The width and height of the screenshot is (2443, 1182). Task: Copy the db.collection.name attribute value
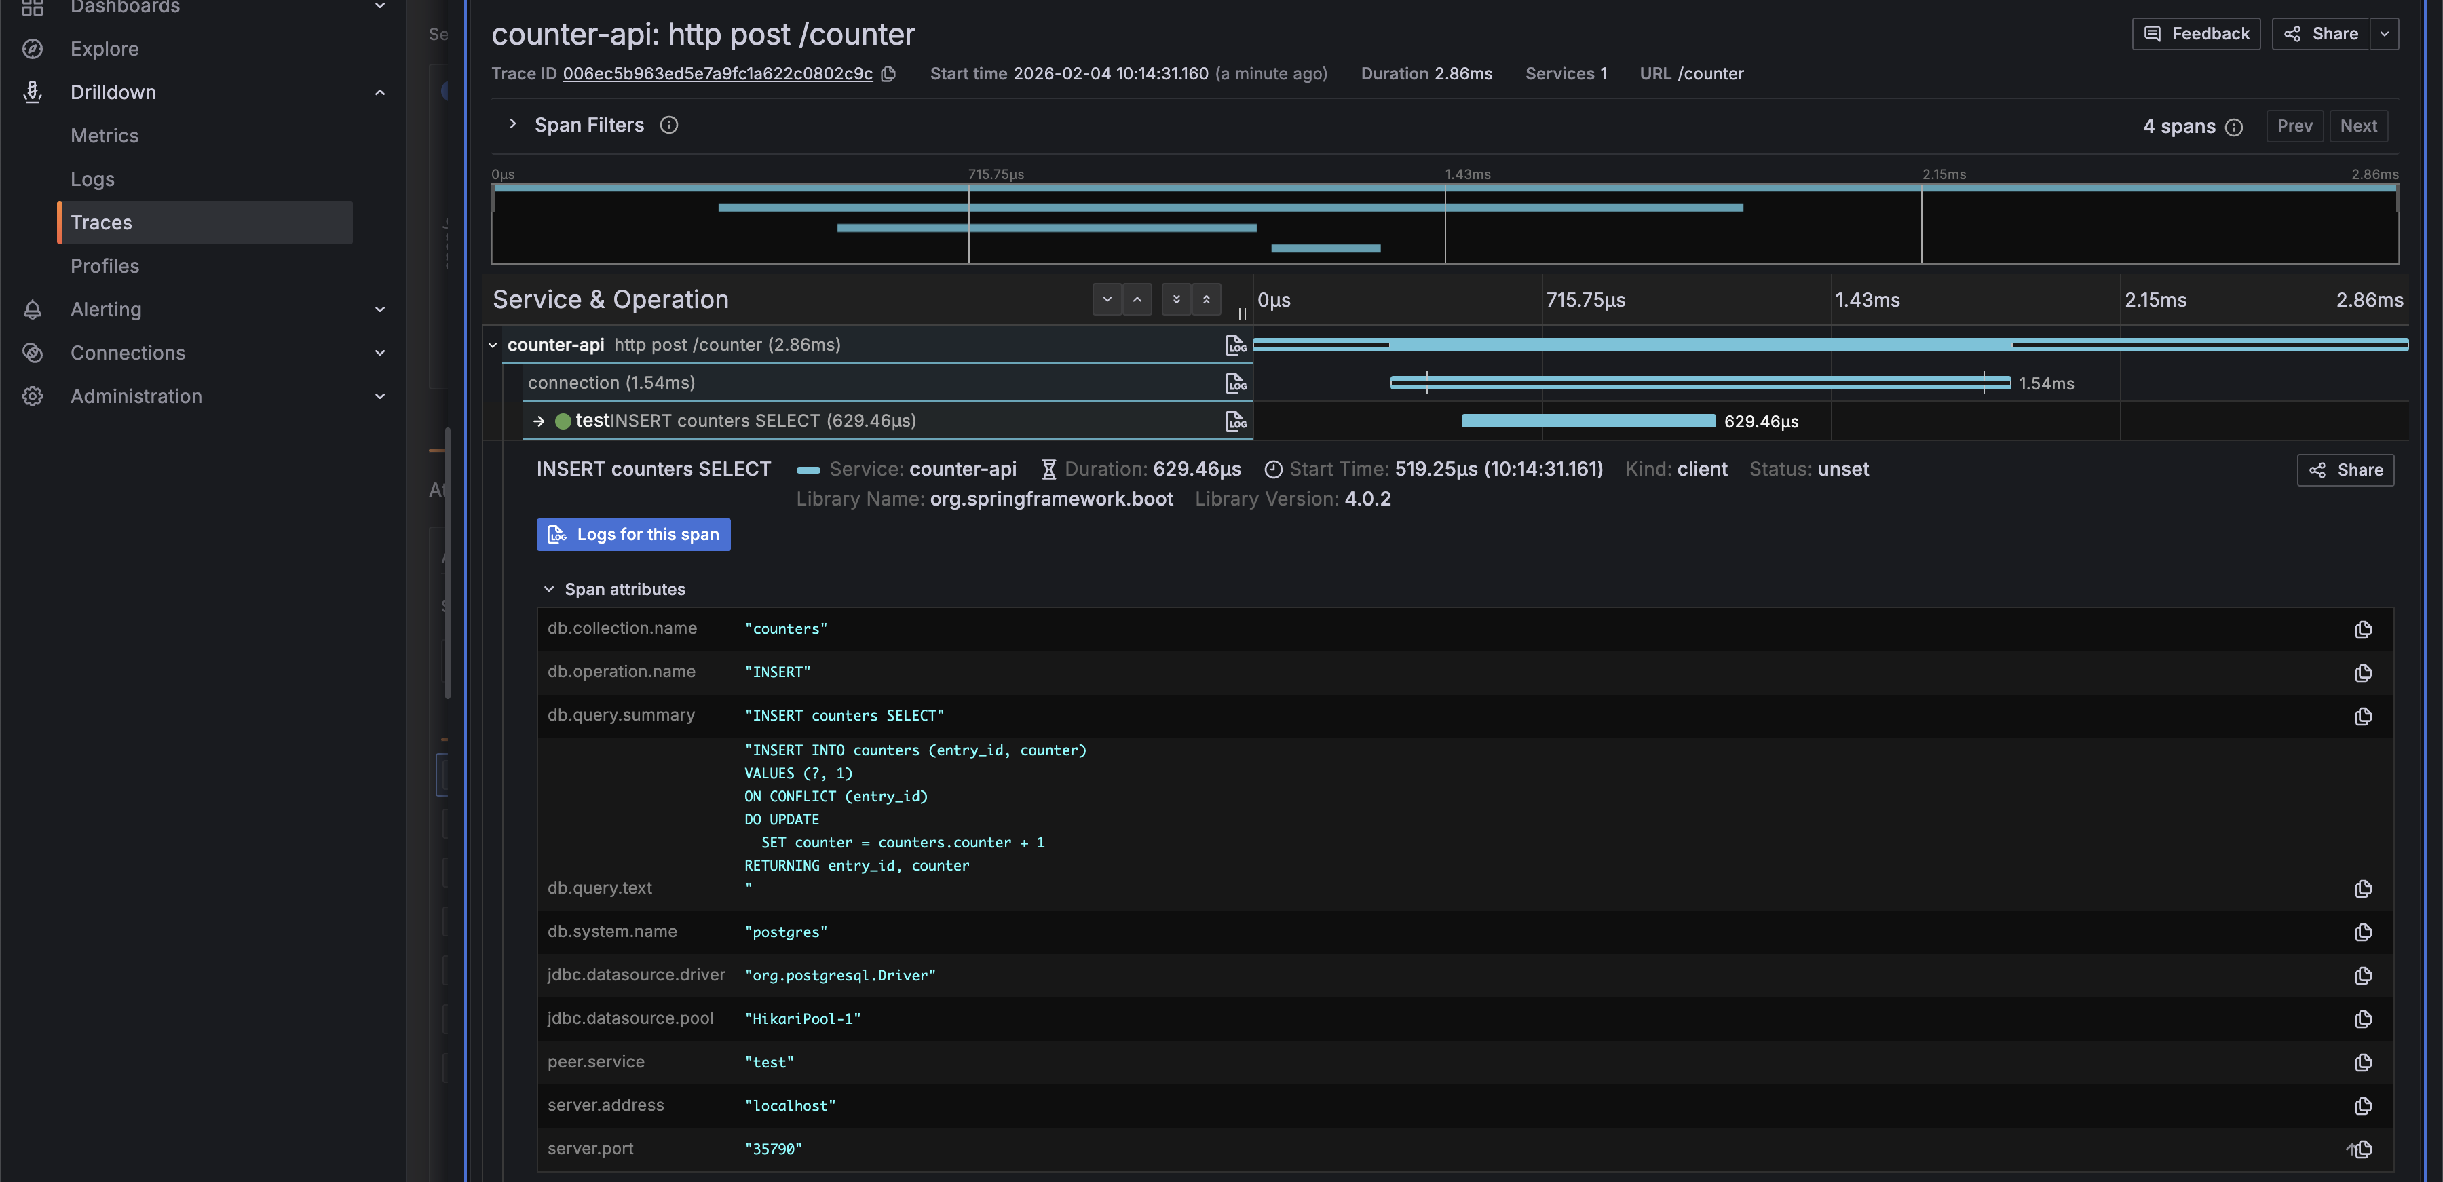pyautogui.click(x=2362, y=630)
